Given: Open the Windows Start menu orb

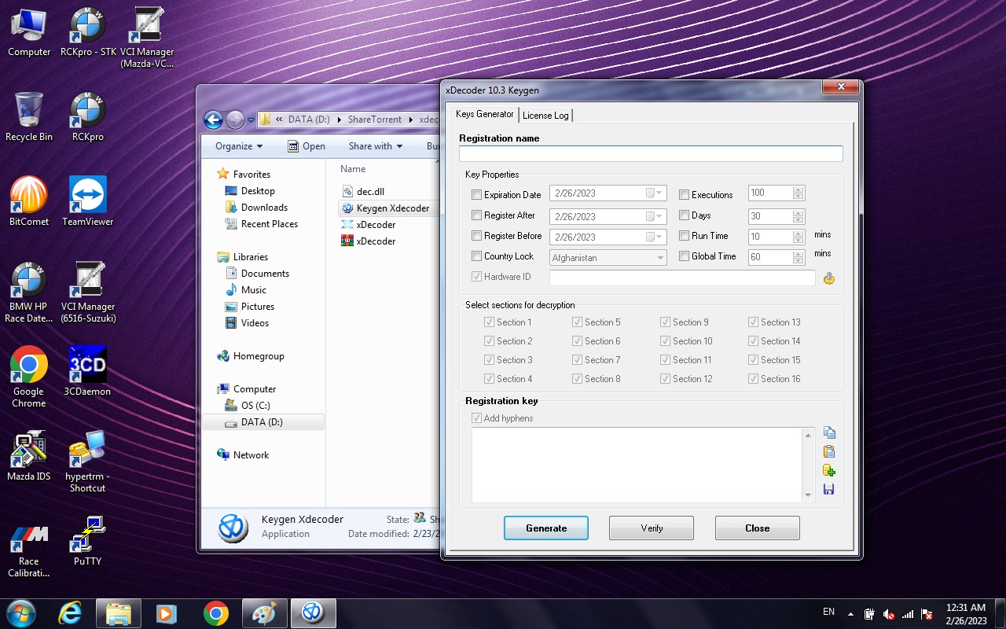Looking at the screenshot, I should coord(21,612).
